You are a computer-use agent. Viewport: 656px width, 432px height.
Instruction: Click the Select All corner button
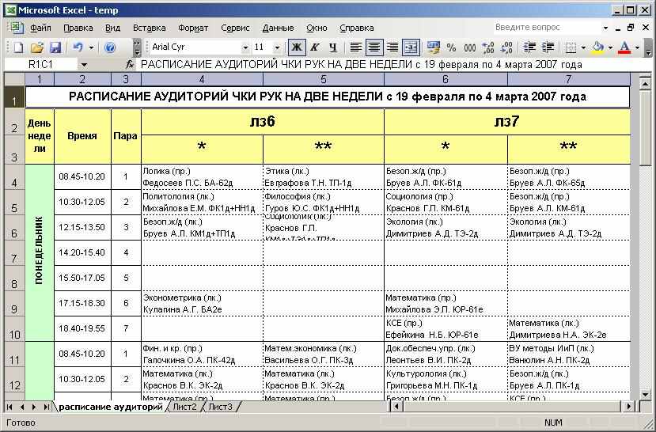[x=15, y=79]
